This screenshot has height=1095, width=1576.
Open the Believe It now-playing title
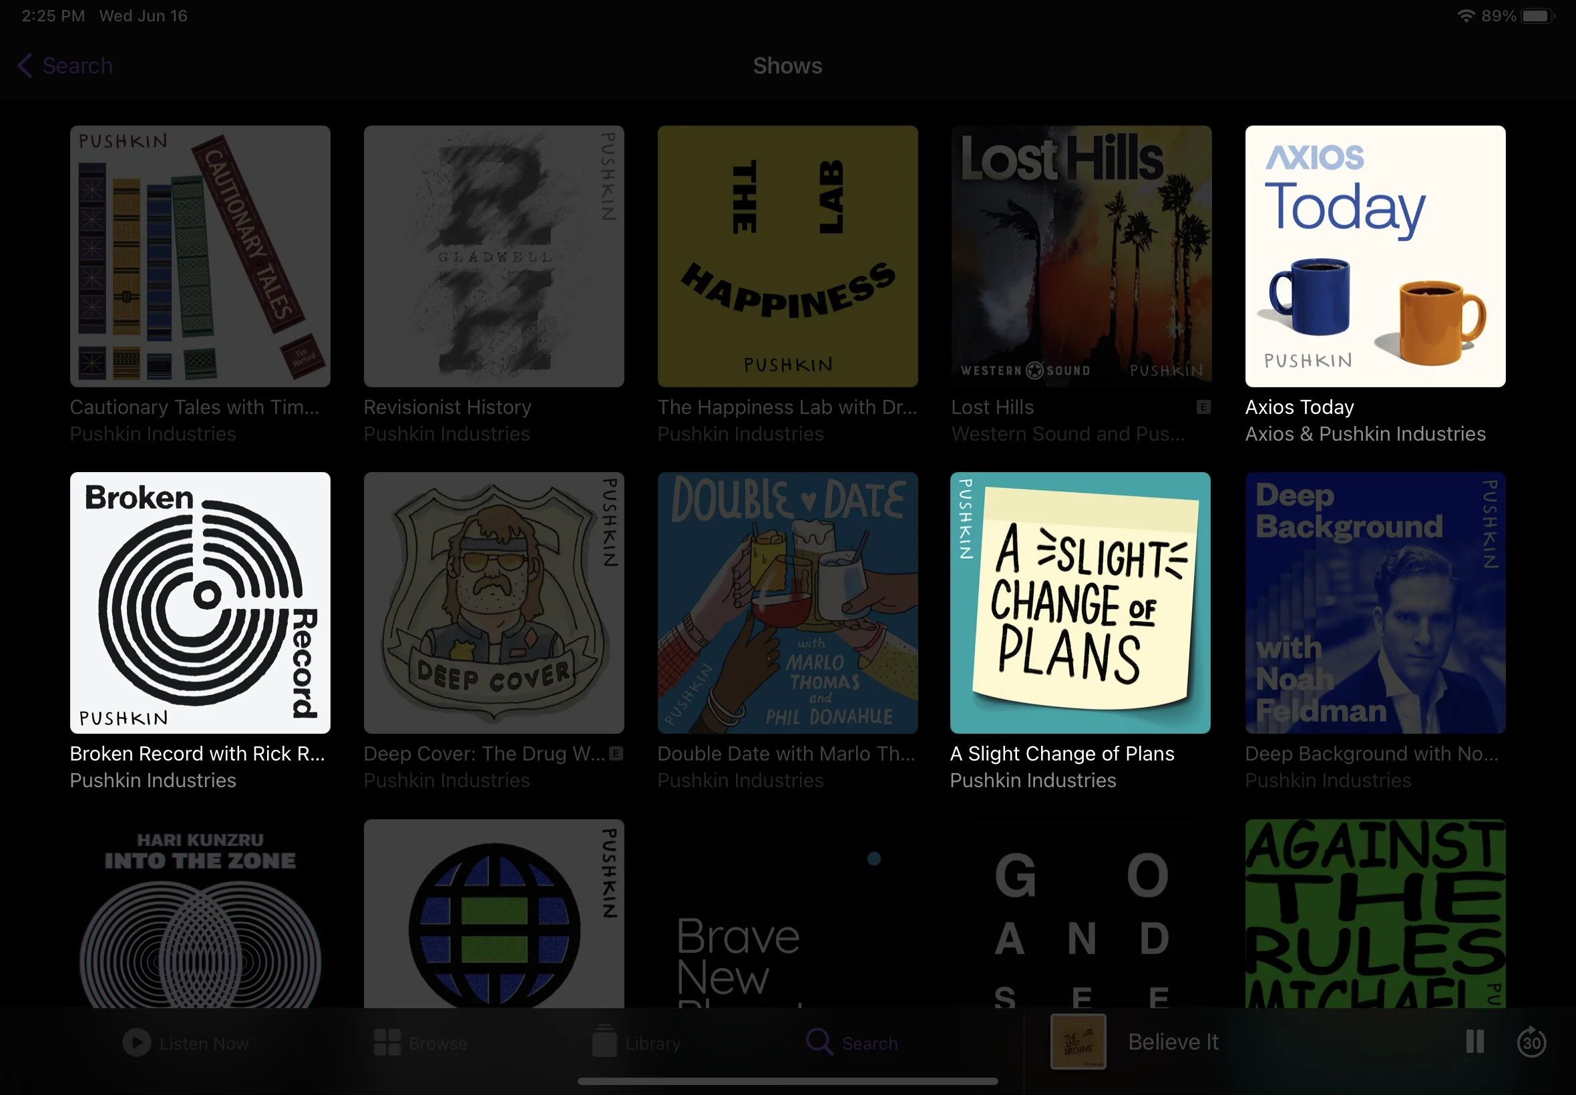click(x=1173, y=1042)
